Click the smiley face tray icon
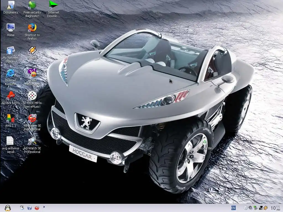The width and height of the screenshot is (283, 212). [x=245, y=208]
